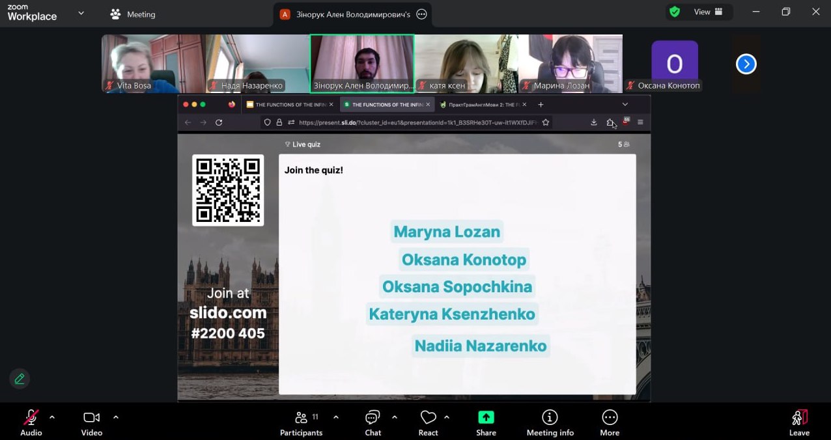Mute or unmute the Audio microphone
The width and height of the screenshot is (831, 440).
click(x=31, y=422)
